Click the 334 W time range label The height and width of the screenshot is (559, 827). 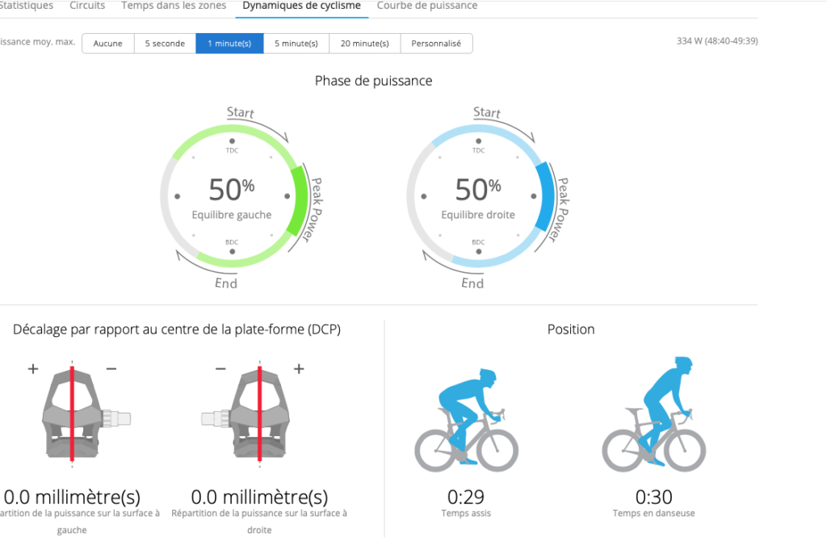[x=717, y=41]
